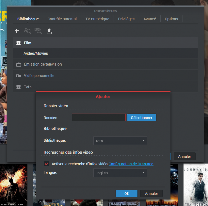Click the Dossier path input field
This screenshot has height=206, width=208.
pos(99,118)
